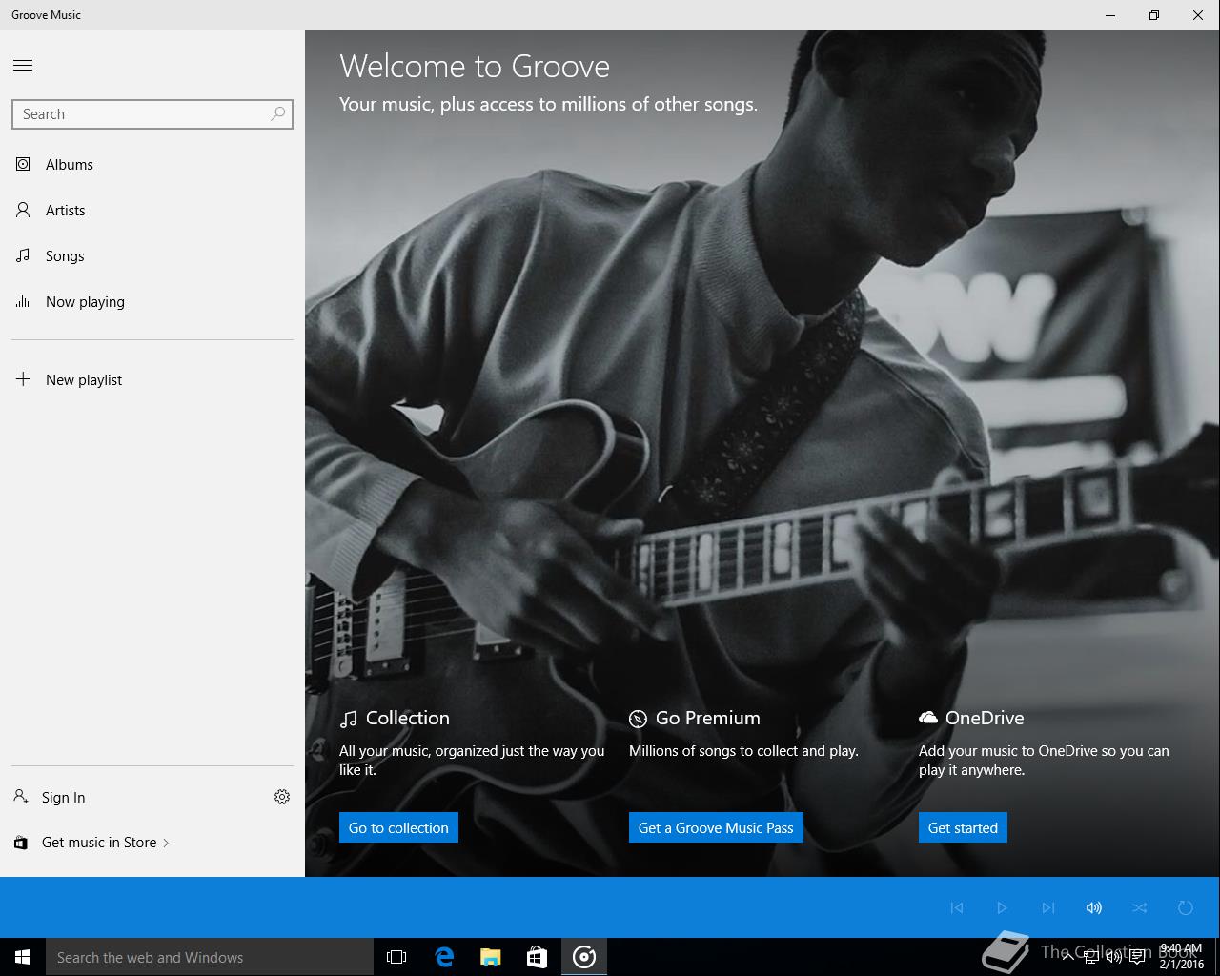Launch Microsoft Edge from taskbar
Screen dimensions: 1220x976
point(444,957)
